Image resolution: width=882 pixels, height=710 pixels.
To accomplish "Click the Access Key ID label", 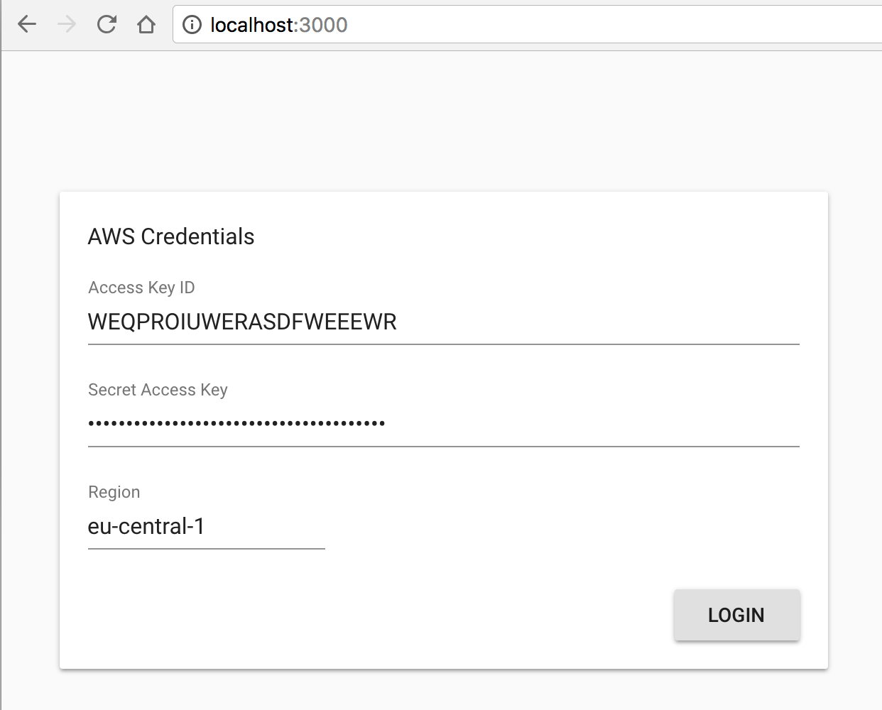I will coord(141,288).
